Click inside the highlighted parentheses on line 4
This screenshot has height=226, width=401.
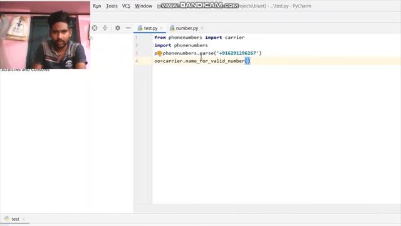[x=247, y=61]
